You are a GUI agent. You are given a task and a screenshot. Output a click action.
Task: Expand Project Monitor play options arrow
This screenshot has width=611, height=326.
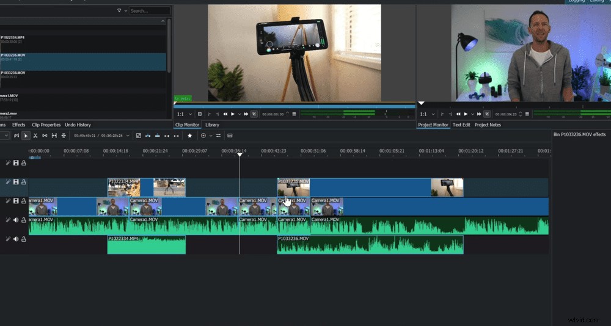[x=472, y=114]
